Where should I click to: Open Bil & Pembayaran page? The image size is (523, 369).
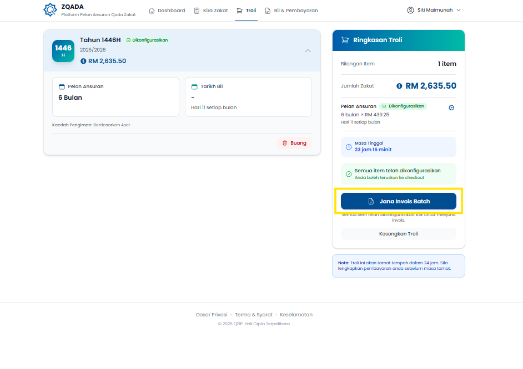pos(291,11)
